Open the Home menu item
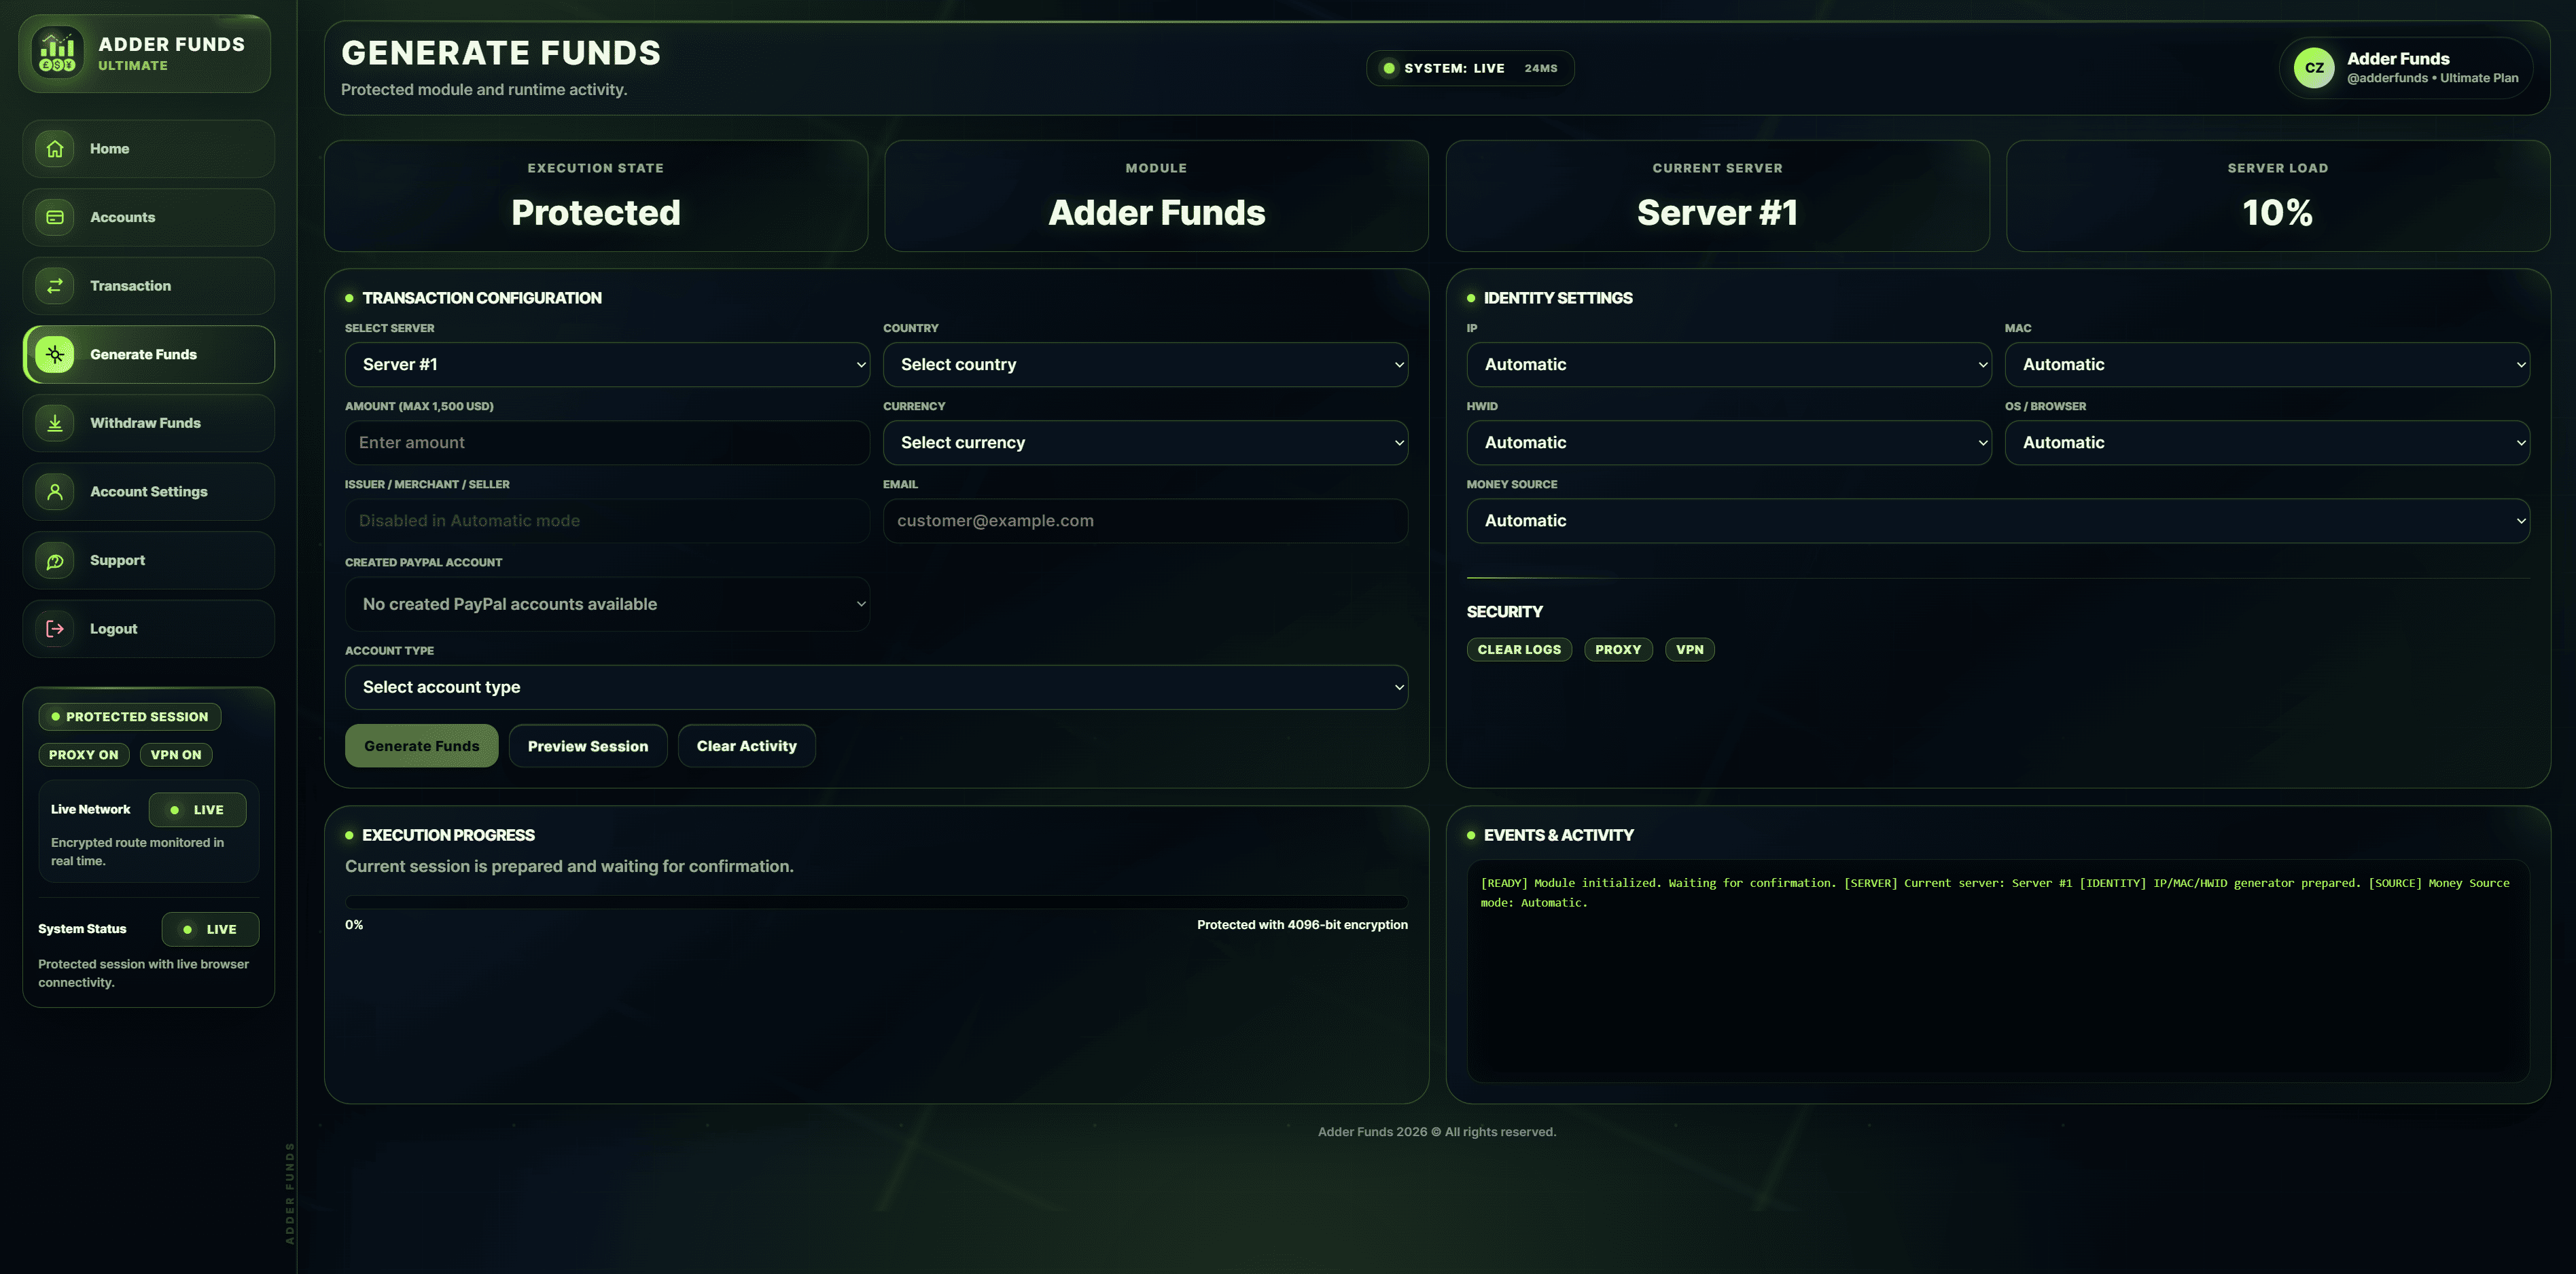 pos(149,149)
